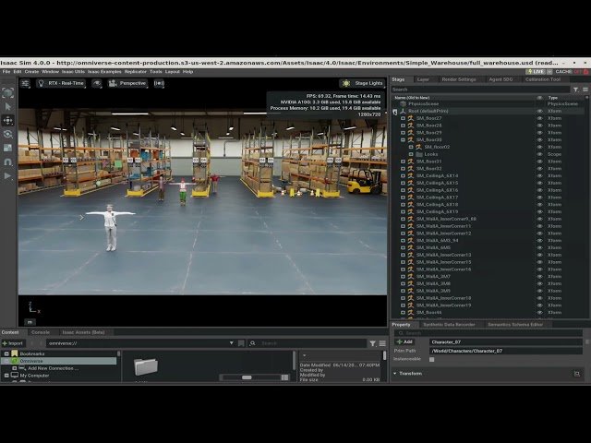Click the topmost selection mode icon in left toolbar
The image size is (591, 443).
8,92
